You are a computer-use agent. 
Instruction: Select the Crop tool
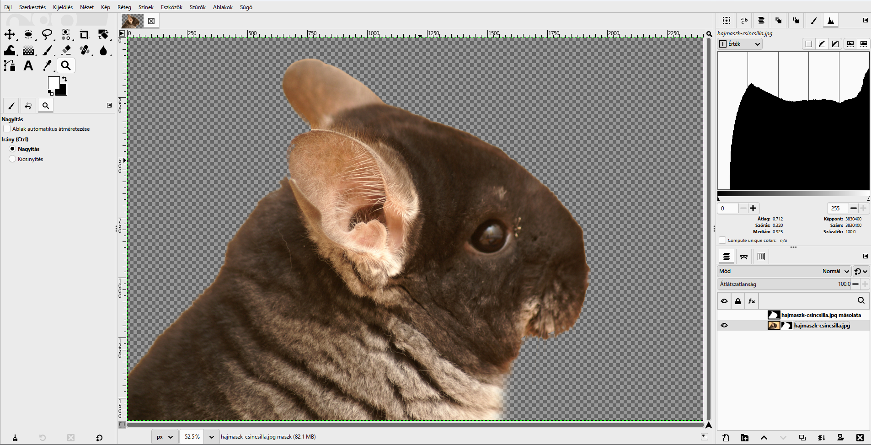point(84,34)
